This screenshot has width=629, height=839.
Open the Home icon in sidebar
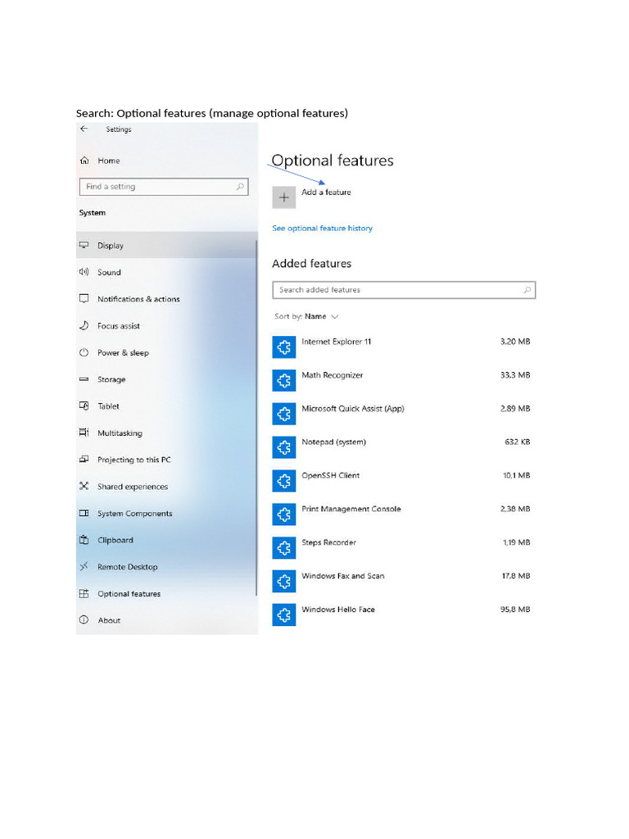(x=84, y=161)
